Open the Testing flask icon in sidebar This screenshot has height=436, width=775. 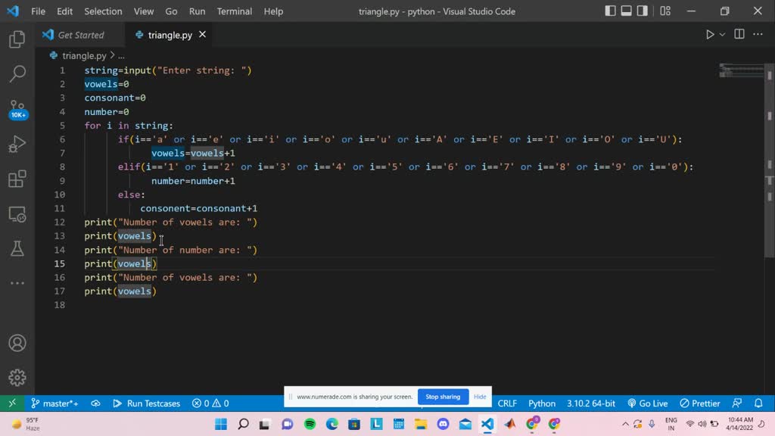point(17,248)
